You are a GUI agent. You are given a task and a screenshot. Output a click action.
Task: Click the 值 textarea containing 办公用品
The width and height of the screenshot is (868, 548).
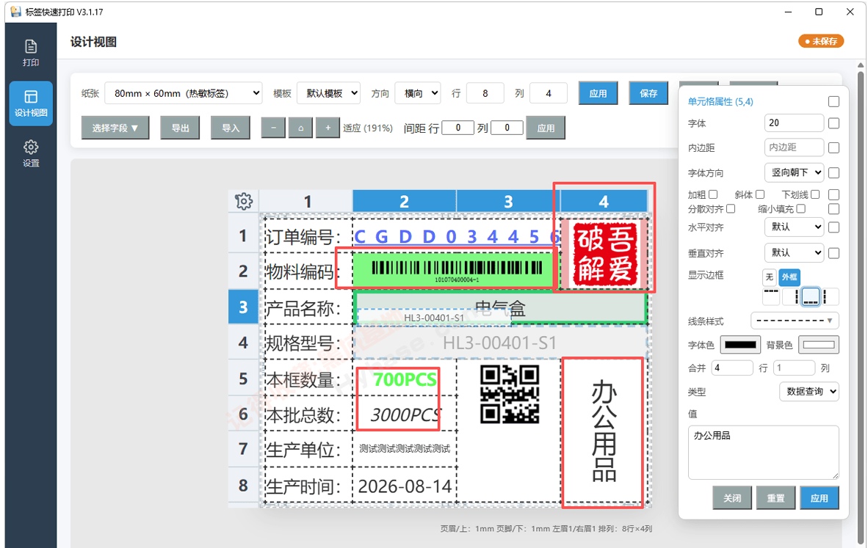[764, 453]
